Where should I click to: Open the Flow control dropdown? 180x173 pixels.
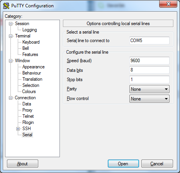click(x=149, y=99)
